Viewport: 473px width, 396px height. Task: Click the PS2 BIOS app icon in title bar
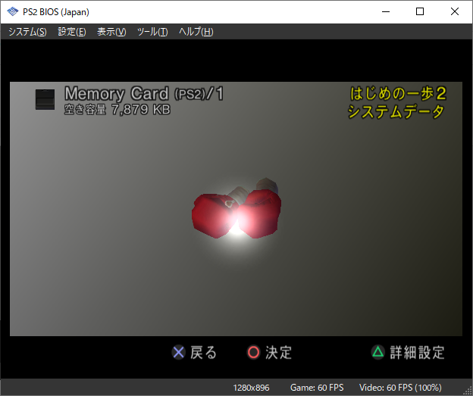12,12
